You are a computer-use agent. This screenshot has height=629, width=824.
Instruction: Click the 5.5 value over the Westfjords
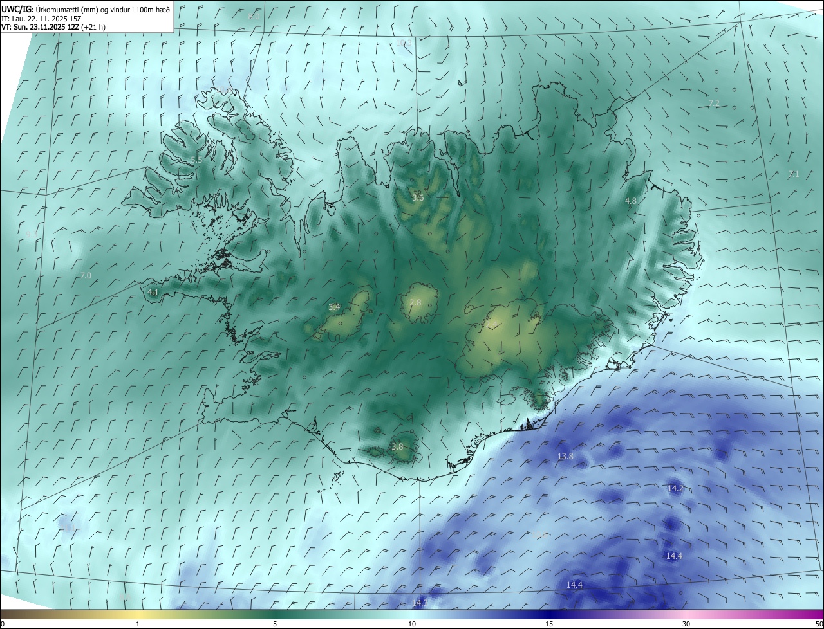coord(197,160)
